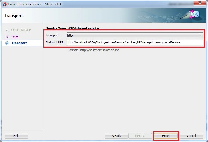Click the bold Transport banner heading
Image resolution: width=208 pixels, height=142 pixels.
point(13,16)
